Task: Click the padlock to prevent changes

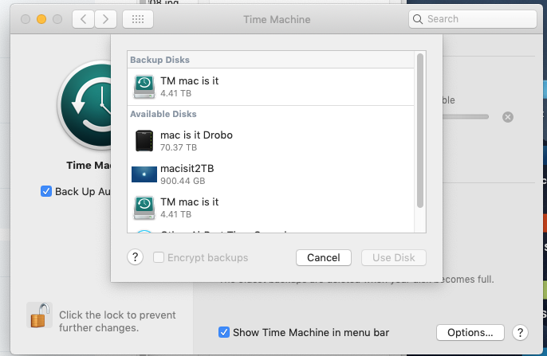Action: tap(39, 315)
